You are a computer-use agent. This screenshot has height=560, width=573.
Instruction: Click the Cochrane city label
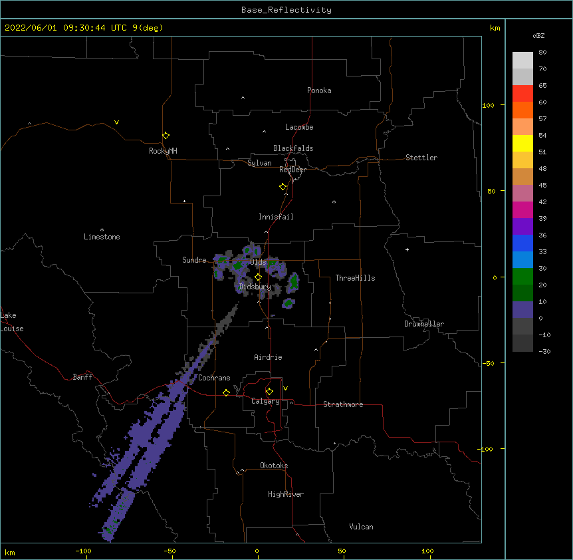coord(214,378)
